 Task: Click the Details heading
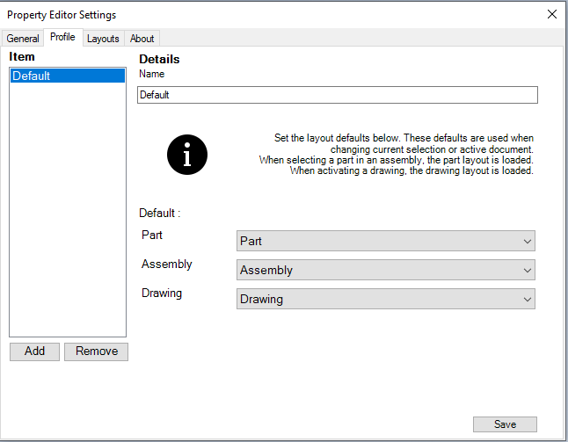pyautogui.click(x=159, y=59)
